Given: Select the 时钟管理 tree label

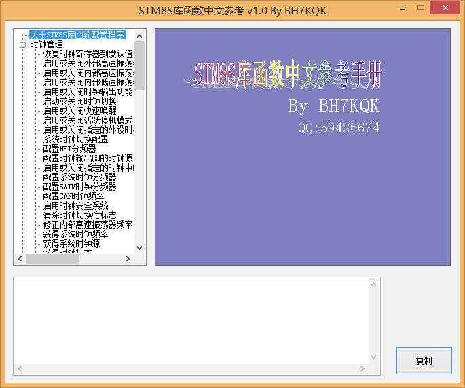Looking at the screenshot, I should 47,45.
